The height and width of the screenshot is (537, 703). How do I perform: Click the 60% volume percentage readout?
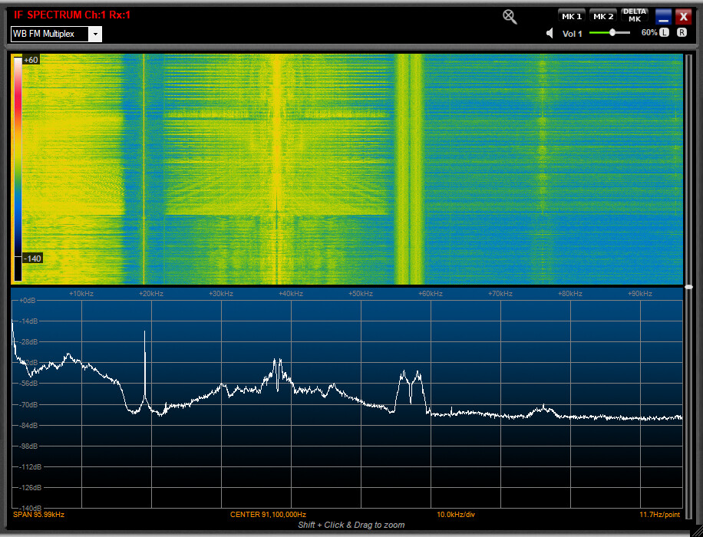click(649, 32)
